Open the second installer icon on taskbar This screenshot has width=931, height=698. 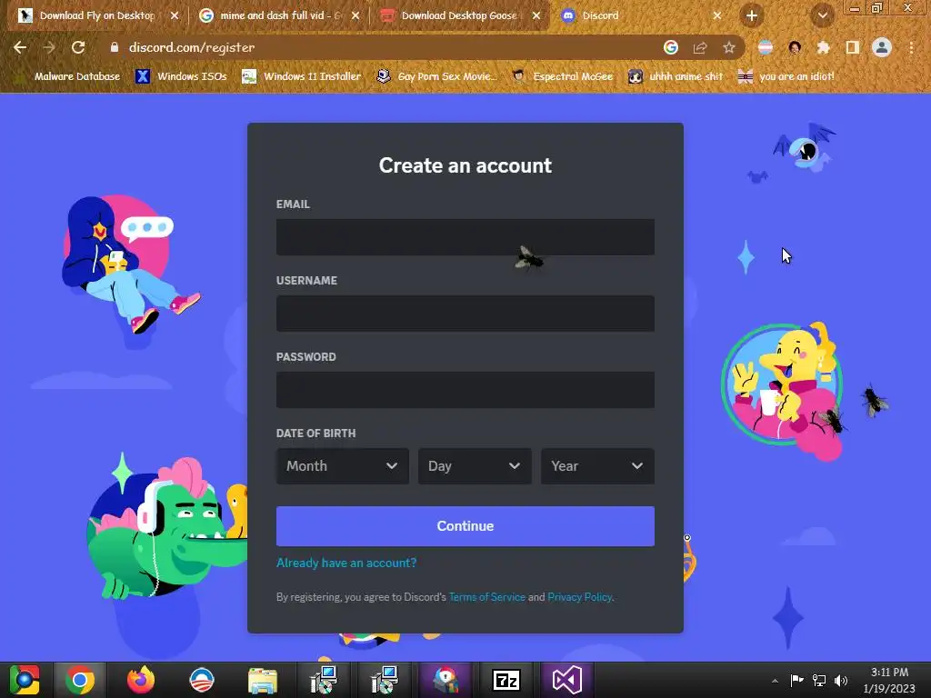point(385,680)
